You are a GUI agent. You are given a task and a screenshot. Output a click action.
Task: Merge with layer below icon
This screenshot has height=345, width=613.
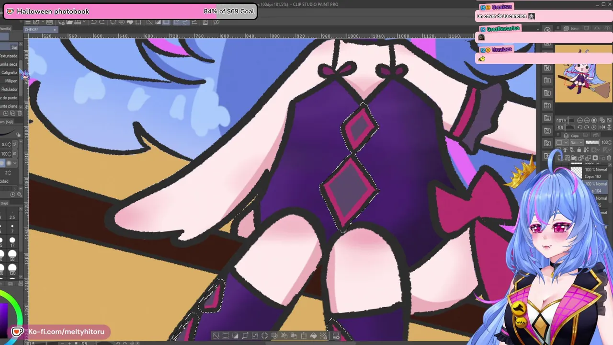click(x=588, y=158)
